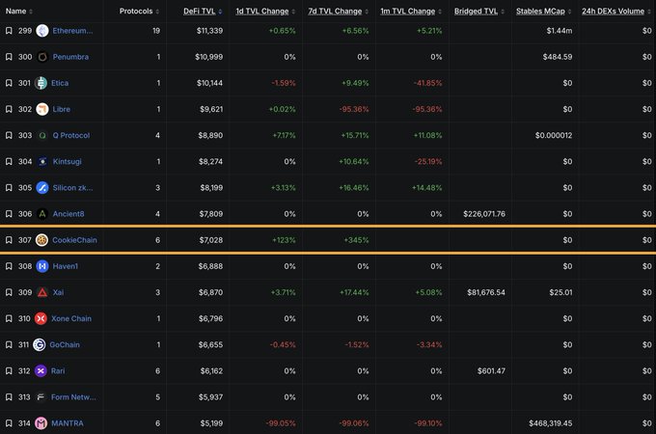Click Ethereum stables mcap $1.44m
656x434 pixels.
560,31
